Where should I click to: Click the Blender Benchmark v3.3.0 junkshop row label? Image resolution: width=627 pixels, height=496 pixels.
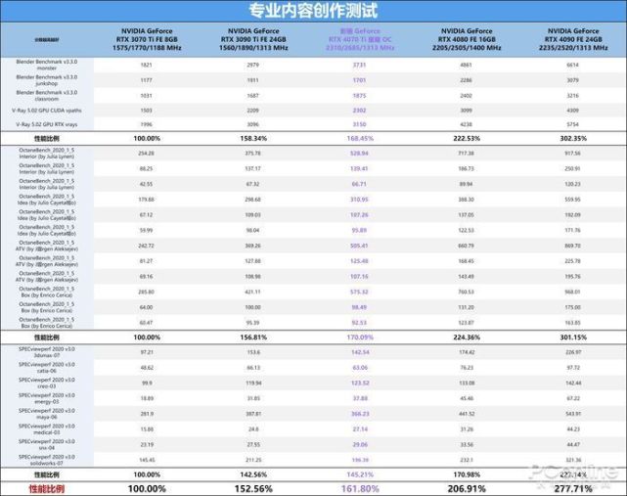tap(47, 80)
